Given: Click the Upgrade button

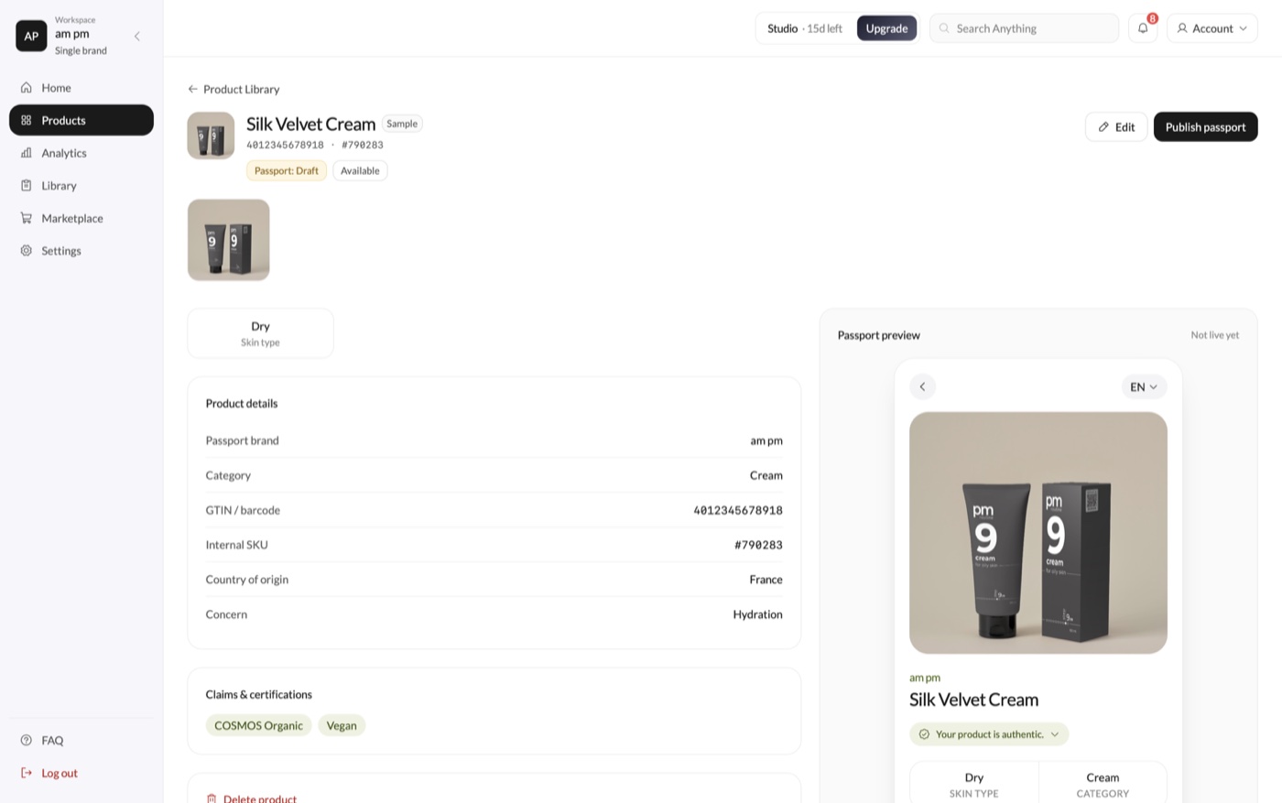Looking at the screenshot, I should pos(886,28).
